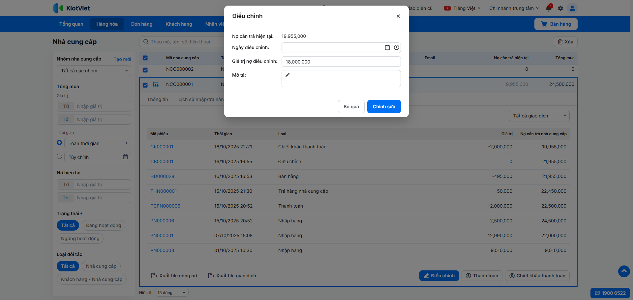
Task: Open Tất cả các nhóm dropdown
Action: point(94,71)
